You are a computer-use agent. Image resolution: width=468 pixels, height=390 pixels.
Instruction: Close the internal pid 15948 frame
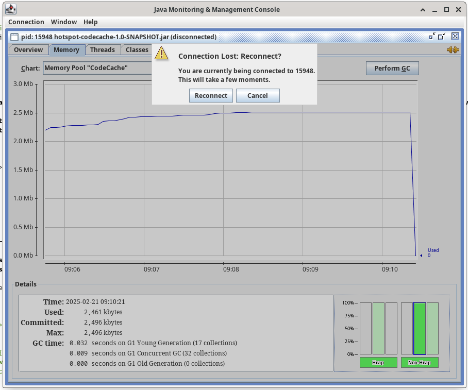[x=455, y=36]
